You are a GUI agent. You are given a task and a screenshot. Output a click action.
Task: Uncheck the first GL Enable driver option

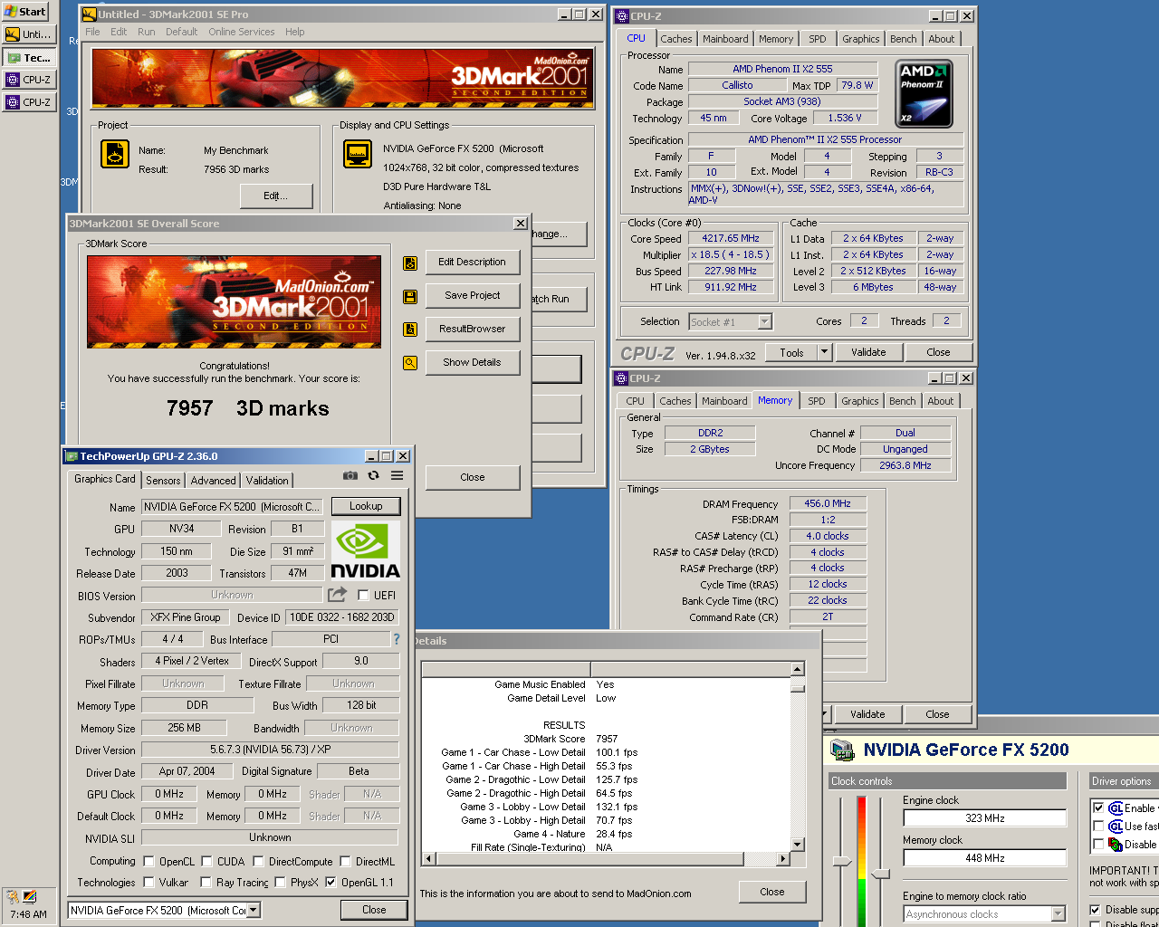pos(1098,808)
